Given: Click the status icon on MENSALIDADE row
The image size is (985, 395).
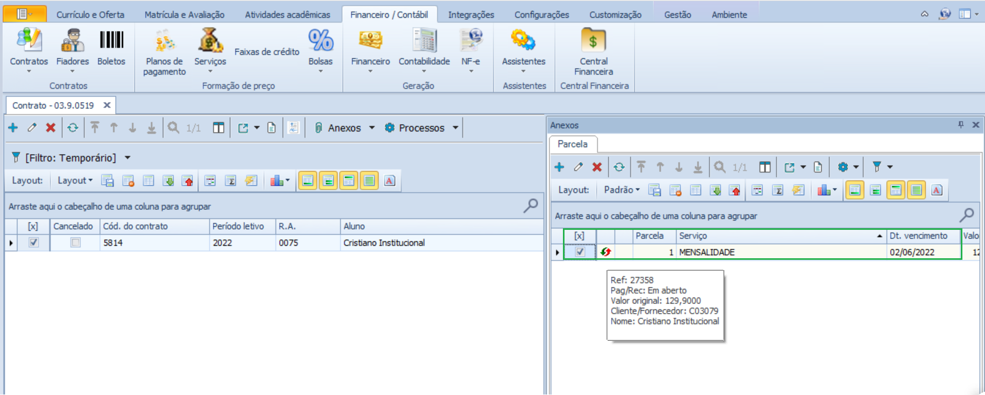Looking at the screenshot, I should pyautogui.click(x=606, y=252).
